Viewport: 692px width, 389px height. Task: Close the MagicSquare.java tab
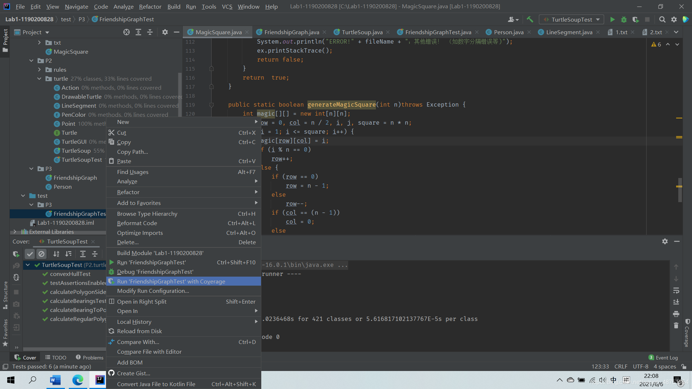click(x=247, y=32)
